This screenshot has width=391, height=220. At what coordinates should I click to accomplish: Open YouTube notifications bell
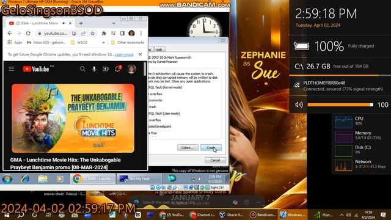[x=118, y=69]
